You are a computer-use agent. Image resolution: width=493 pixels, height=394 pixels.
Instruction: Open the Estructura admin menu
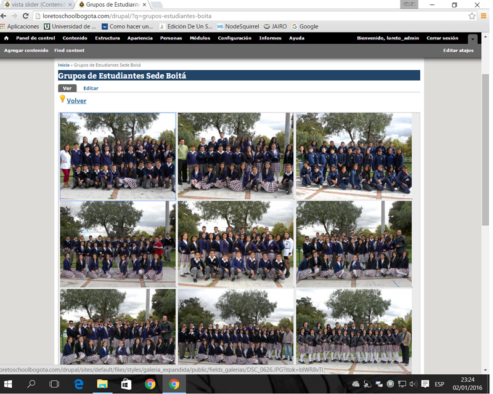pyautogui.click(x=107, y=38)
